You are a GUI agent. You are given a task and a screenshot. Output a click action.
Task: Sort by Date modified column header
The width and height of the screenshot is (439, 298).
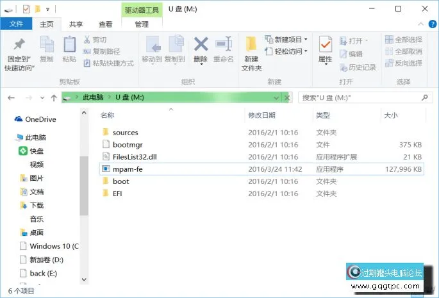pyautogui.click(x=261, y=115)
